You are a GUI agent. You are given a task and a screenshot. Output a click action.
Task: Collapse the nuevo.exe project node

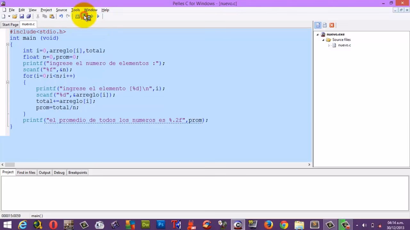click(318, 34)
